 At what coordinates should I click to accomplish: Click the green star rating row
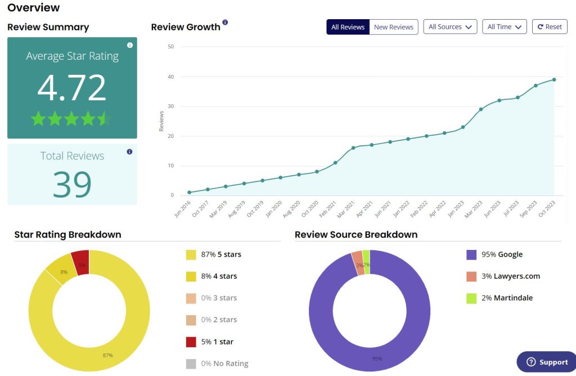71,119
